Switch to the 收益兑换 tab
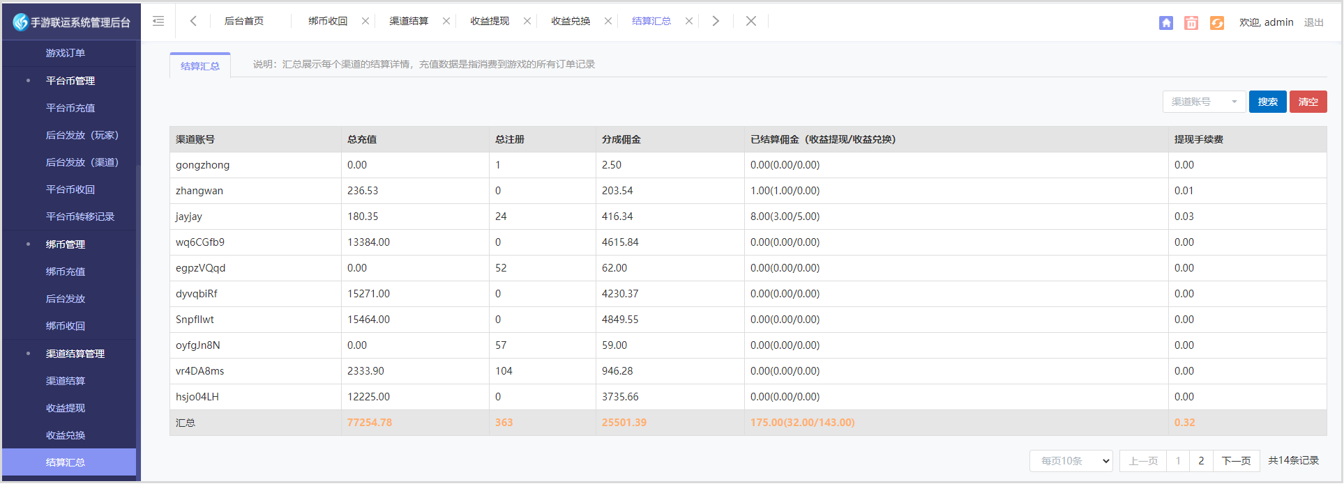The width and height of the screenshot is (1344, 486). tap(571, 21)
